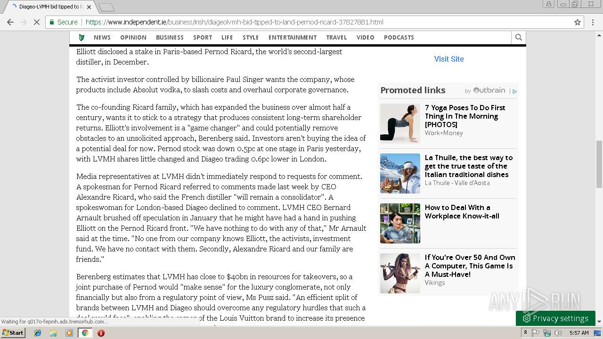
Task: Open the ENTERTAINMENT section
Action: [x=293, y=38]
